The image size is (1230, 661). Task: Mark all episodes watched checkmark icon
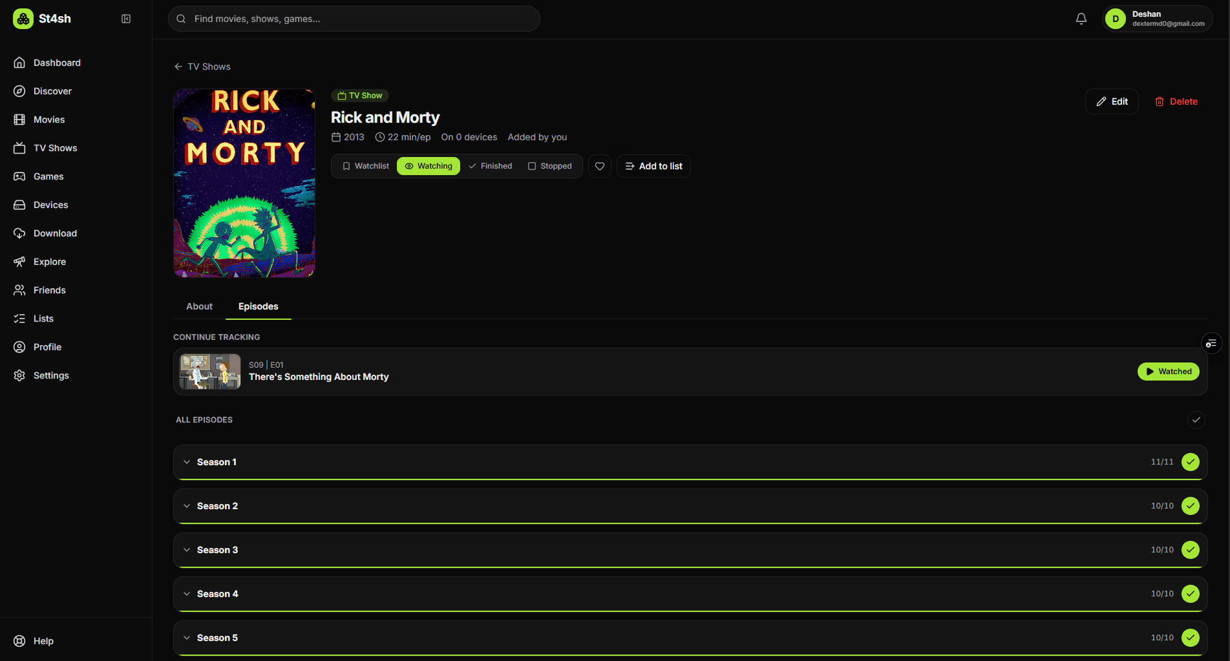pyautogui.click(x=1196, y=420)
